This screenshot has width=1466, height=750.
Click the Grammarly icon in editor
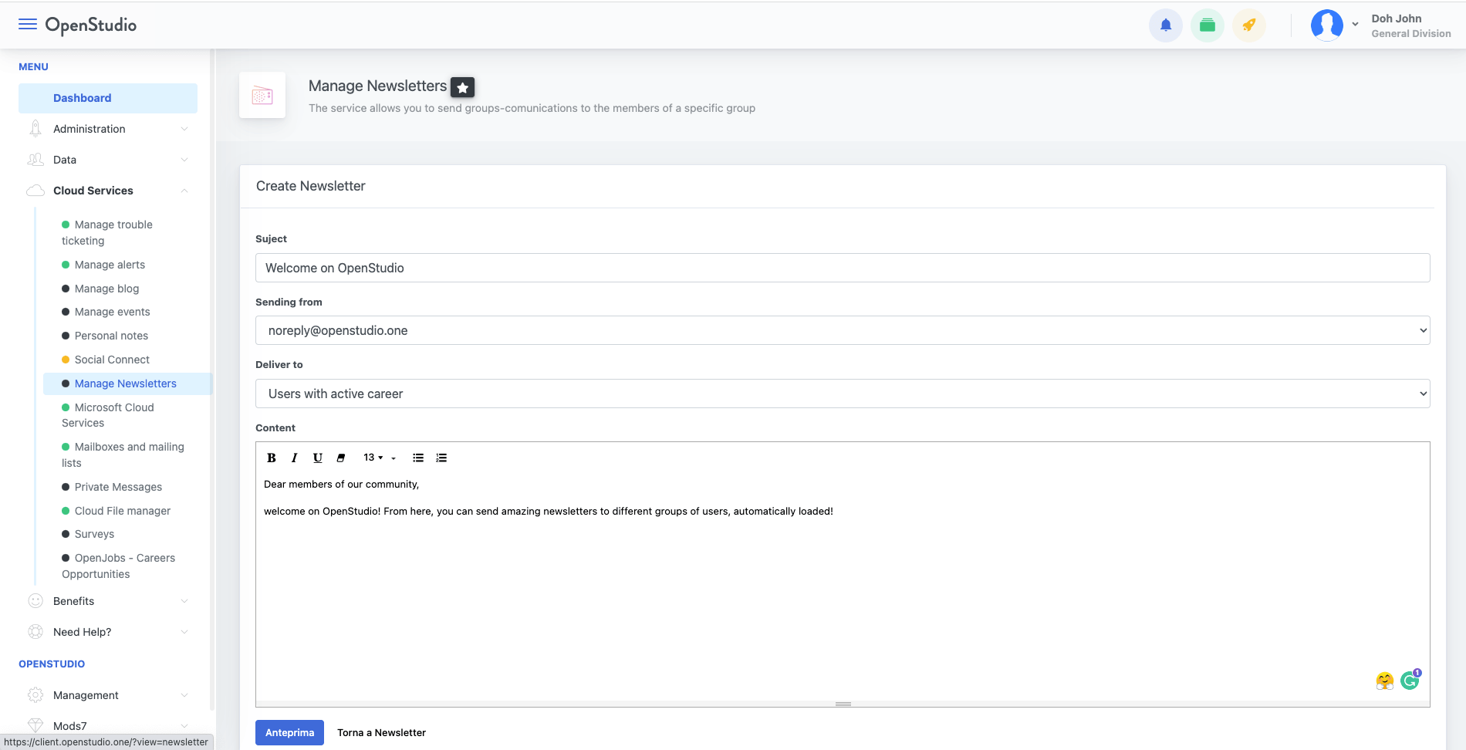tap(1410, 680)
